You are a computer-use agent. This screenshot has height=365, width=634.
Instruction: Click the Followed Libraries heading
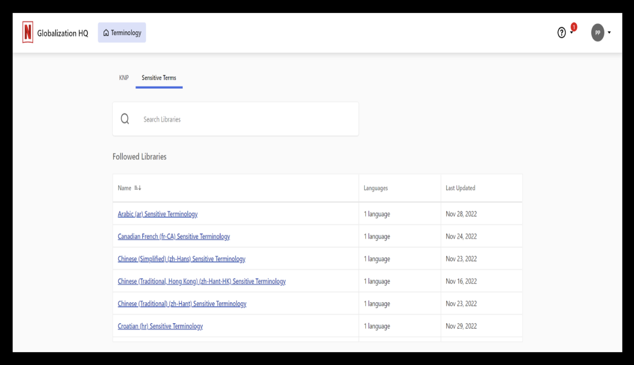(x=140, y=157)
